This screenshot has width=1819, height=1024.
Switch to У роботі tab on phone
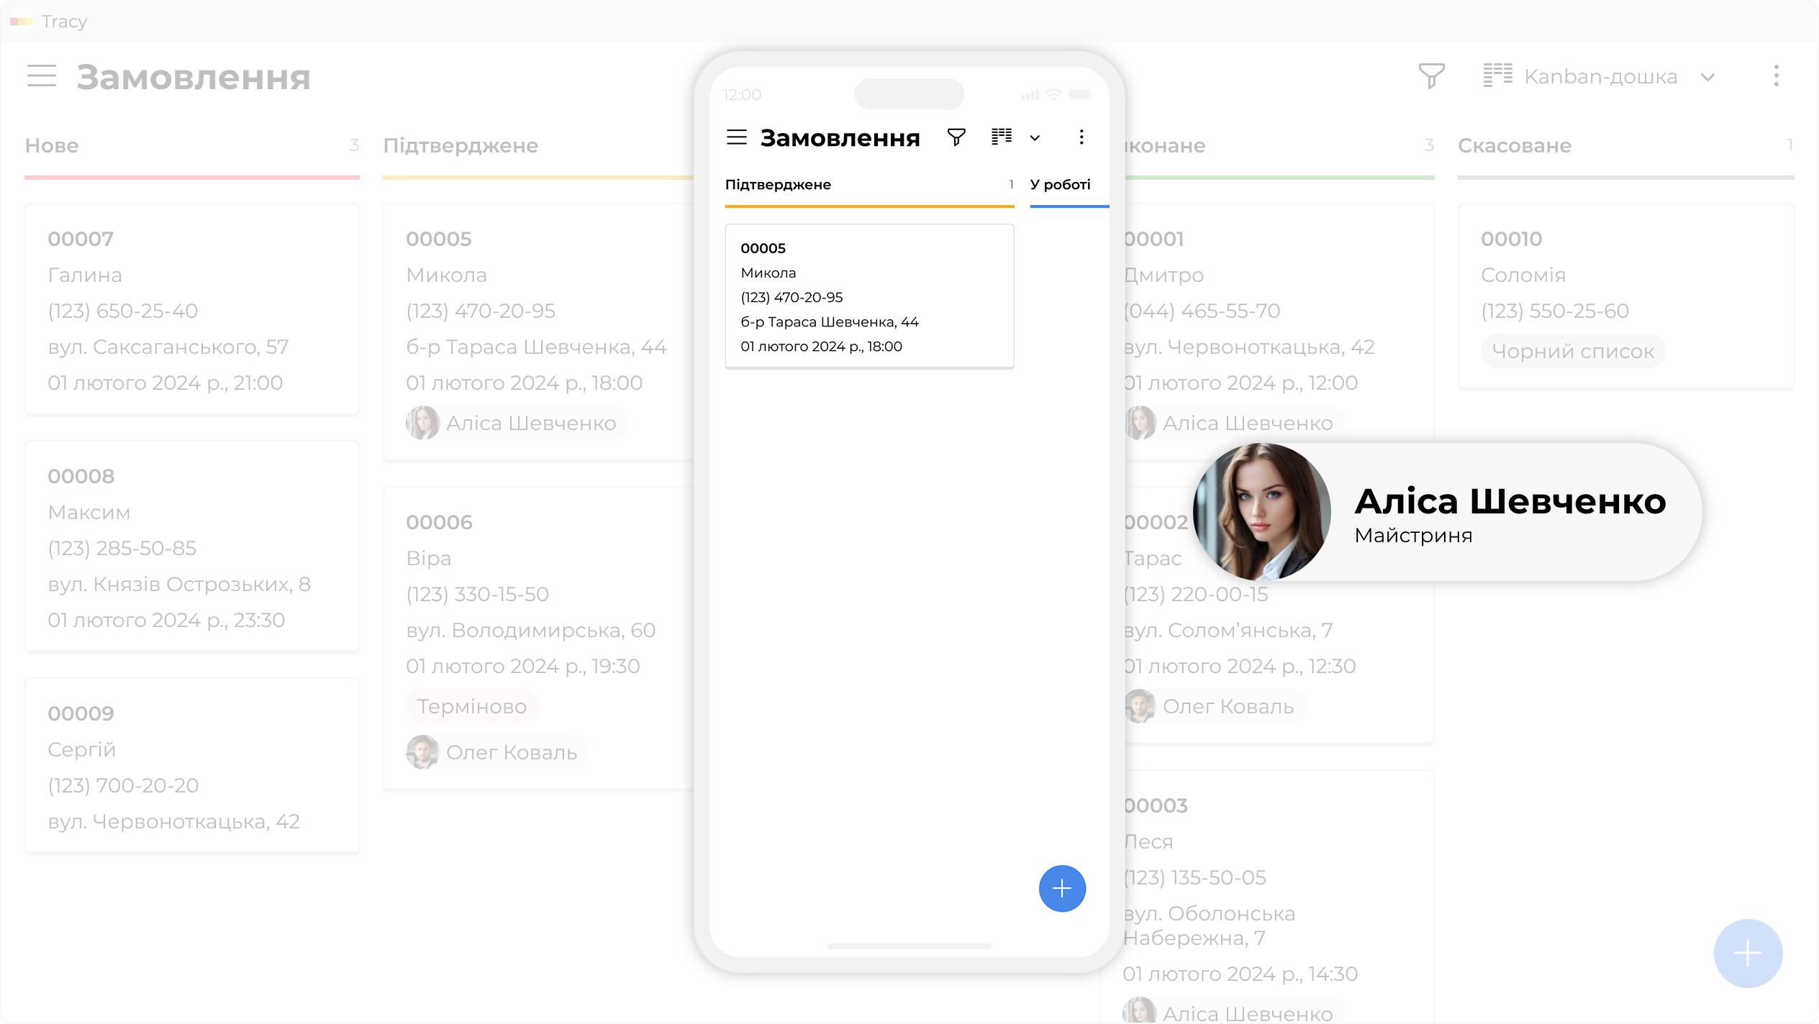[x=1061, y=185]
